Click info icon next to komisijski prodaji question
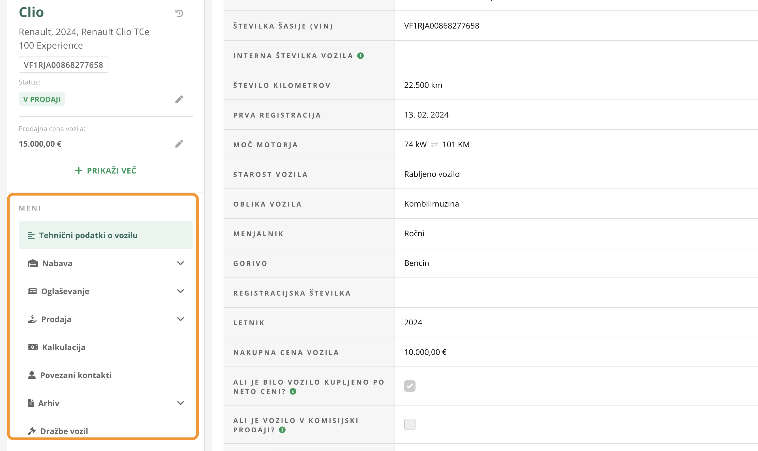Viewport: 758px width, 451px height. [282, 430]
